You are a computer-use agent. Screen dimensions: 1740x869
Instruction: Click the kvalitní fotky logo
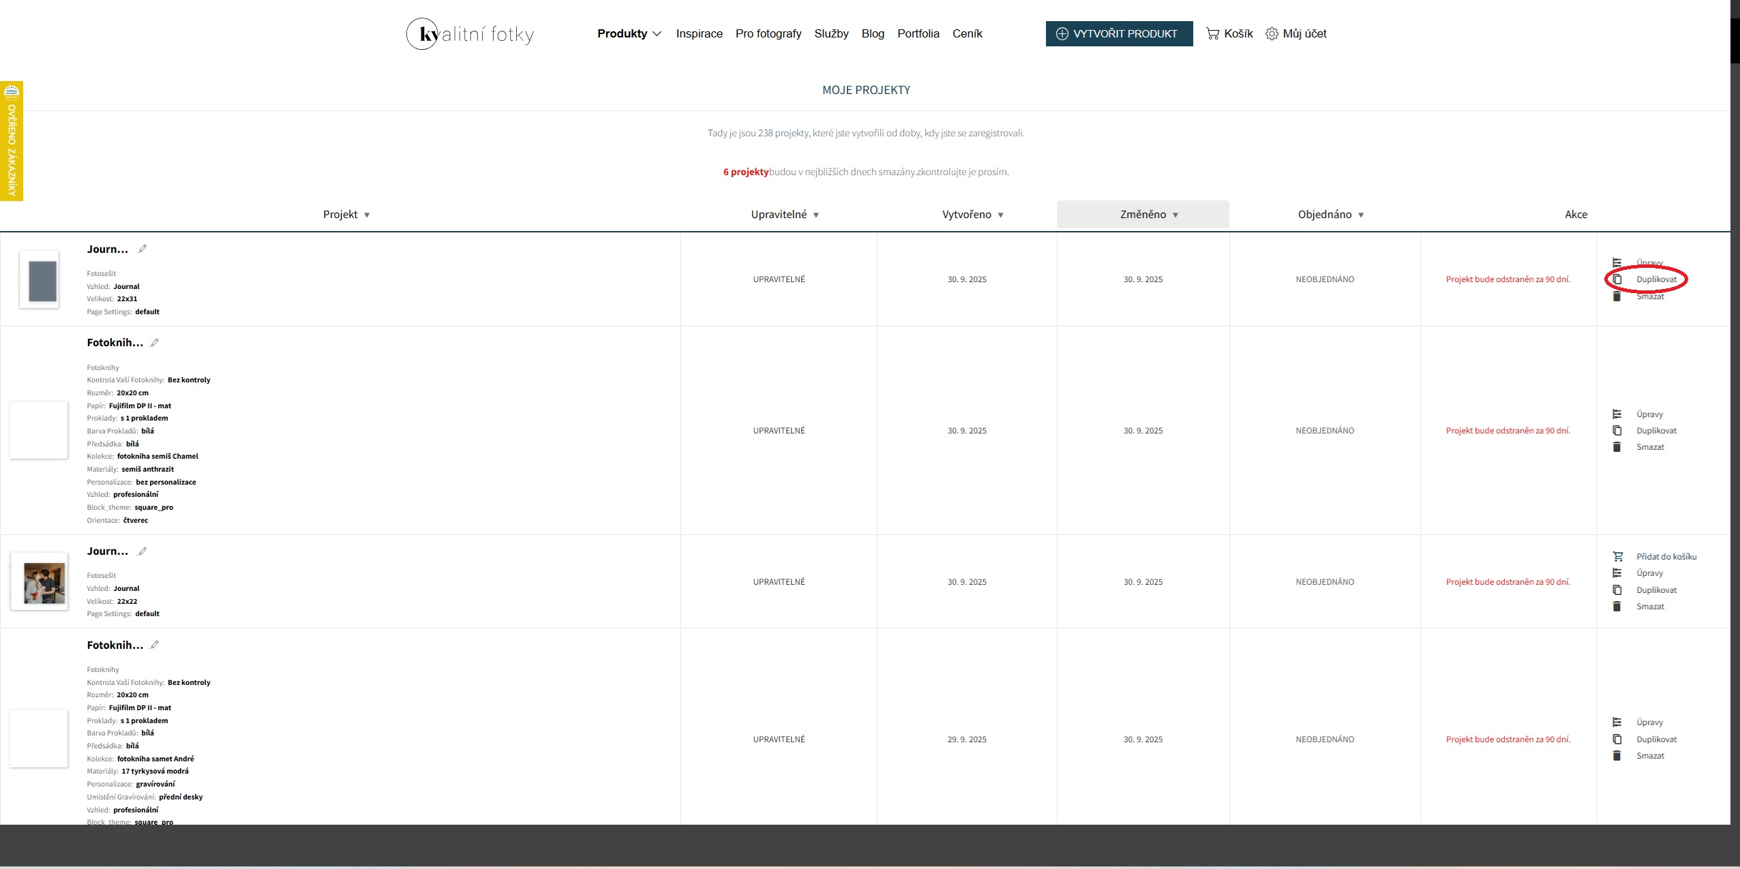coord(470,34)
